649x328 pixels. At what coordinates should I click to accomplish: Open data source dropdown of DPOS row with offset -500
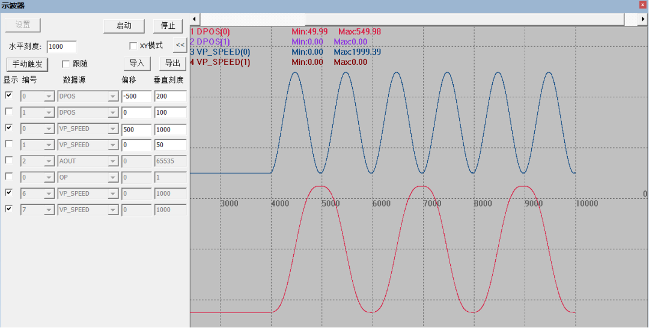pos(113,96)
